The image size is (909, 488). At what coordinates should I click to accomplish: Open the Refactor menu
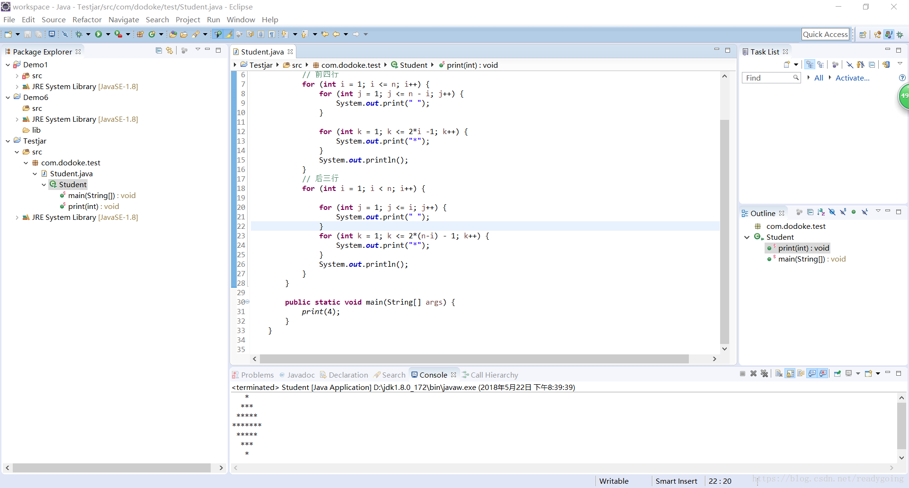(87, 19)
